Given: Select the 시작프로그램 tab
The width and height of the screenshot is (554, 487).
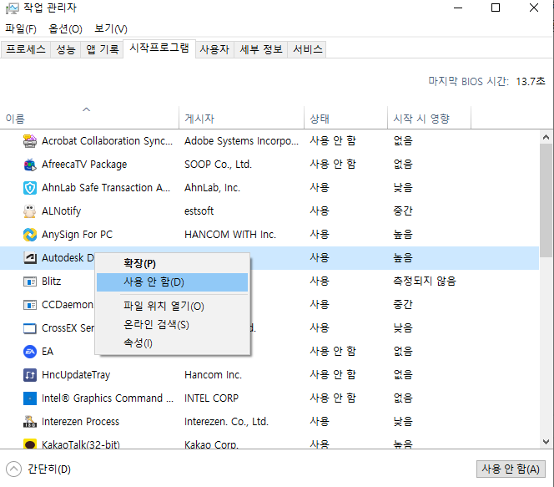Looking at the screenshot, I should 159,48.
